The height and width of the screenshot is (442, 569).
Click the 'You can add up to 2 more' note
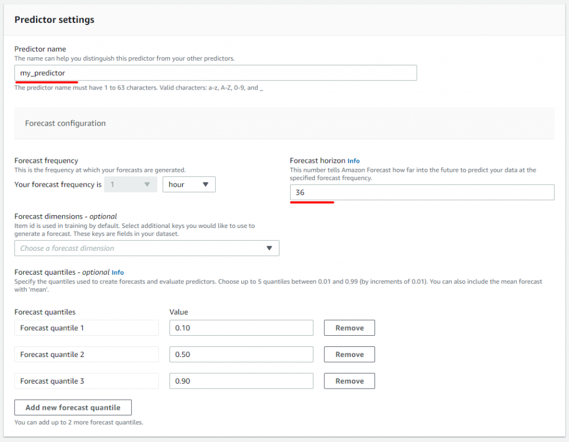[x=79, y=423]
